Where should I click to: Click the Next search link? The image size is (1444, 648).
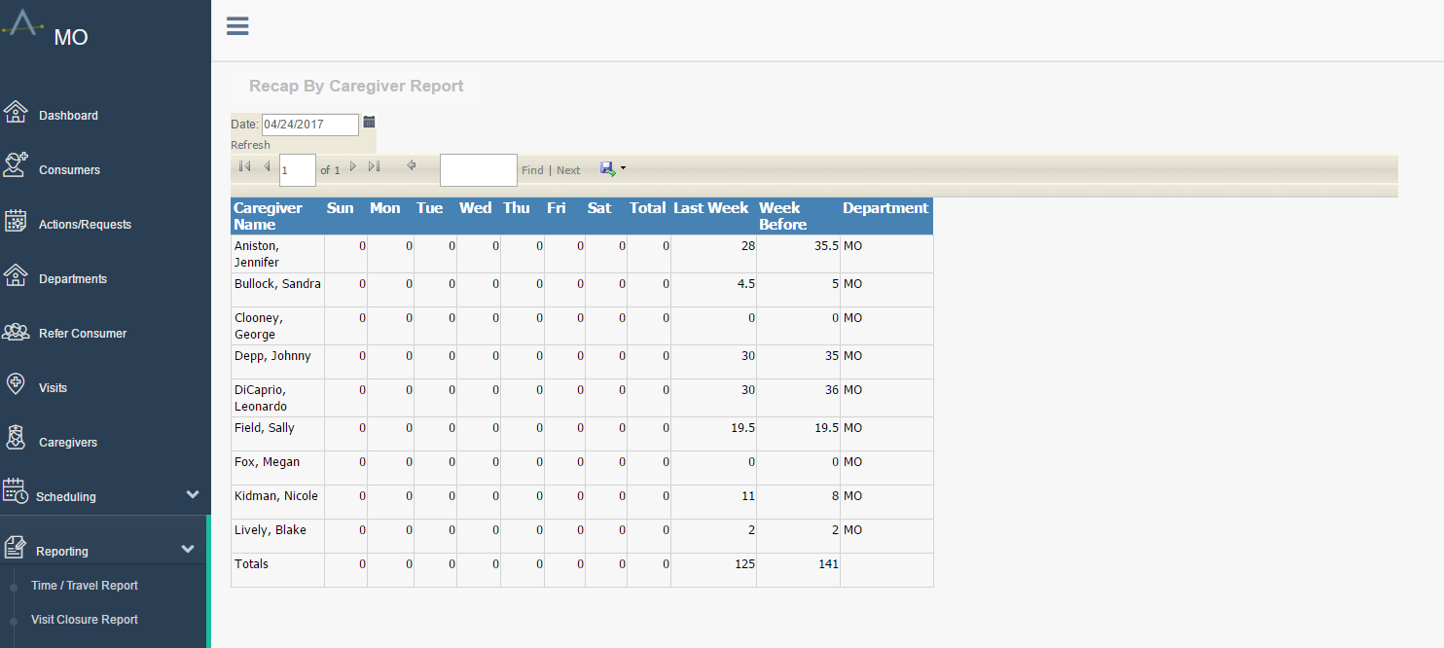[568, 170]
